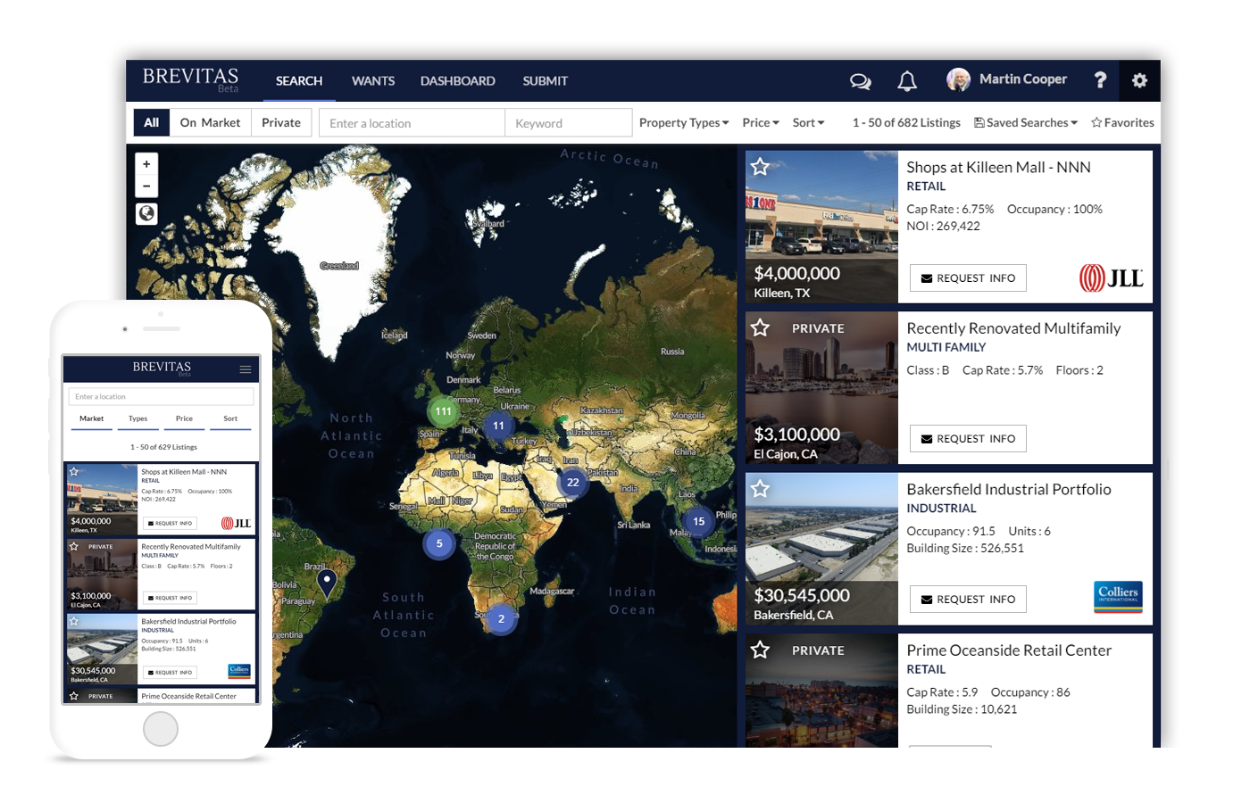Request info for Bakersfield Industrial Portfolio
Screen dimensions: 1250x803
click(x=968, y=600)
